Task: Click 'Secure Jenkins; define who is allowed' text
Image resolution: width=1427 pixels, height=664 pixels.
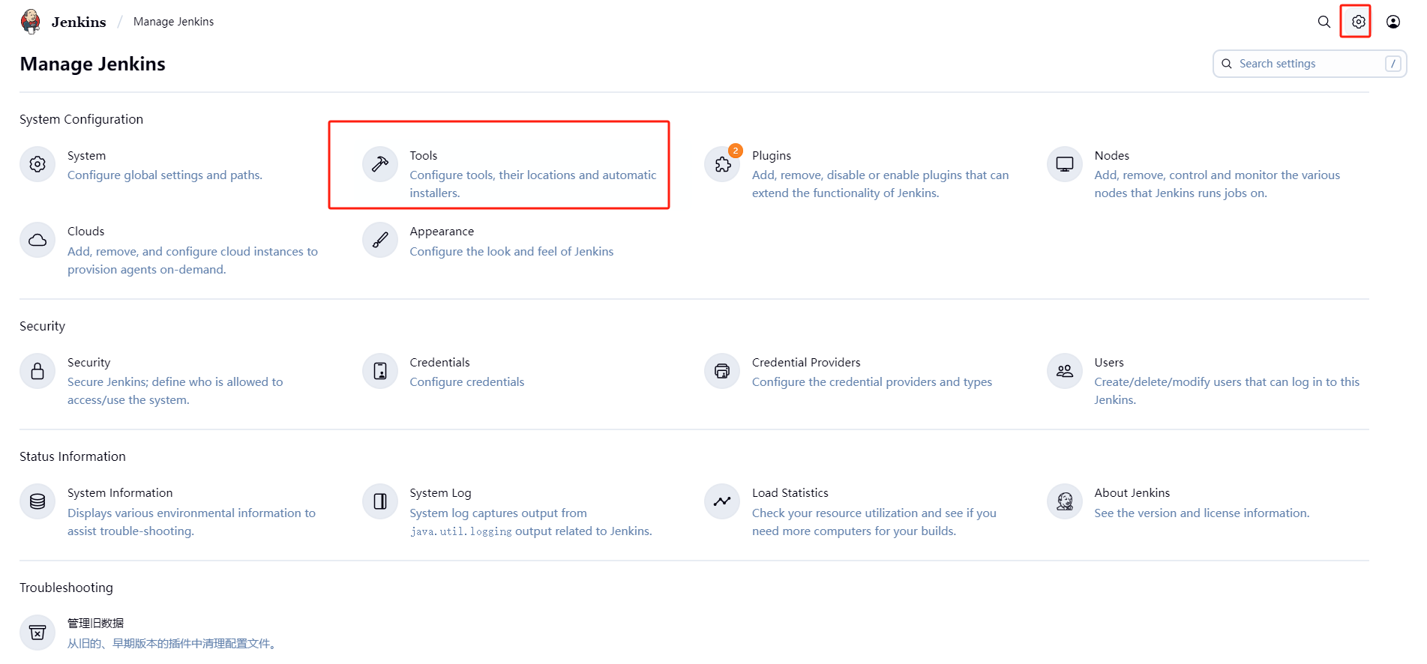Action: [175, 390]
